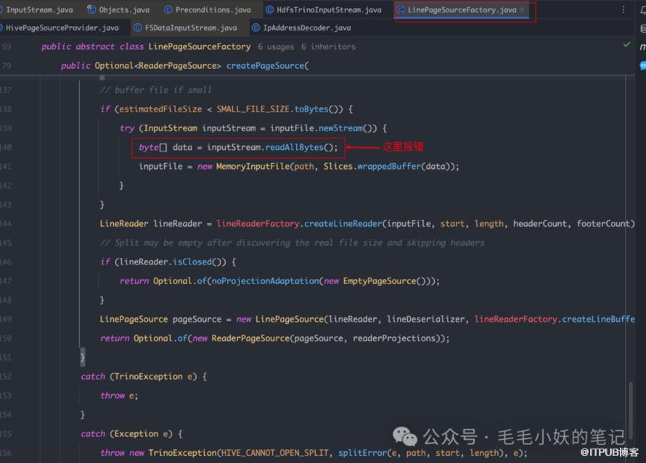This screenshot has width=646, height=463.
Task: Close the LinePageSourceFactory.java tab
Action: (523, 10)
